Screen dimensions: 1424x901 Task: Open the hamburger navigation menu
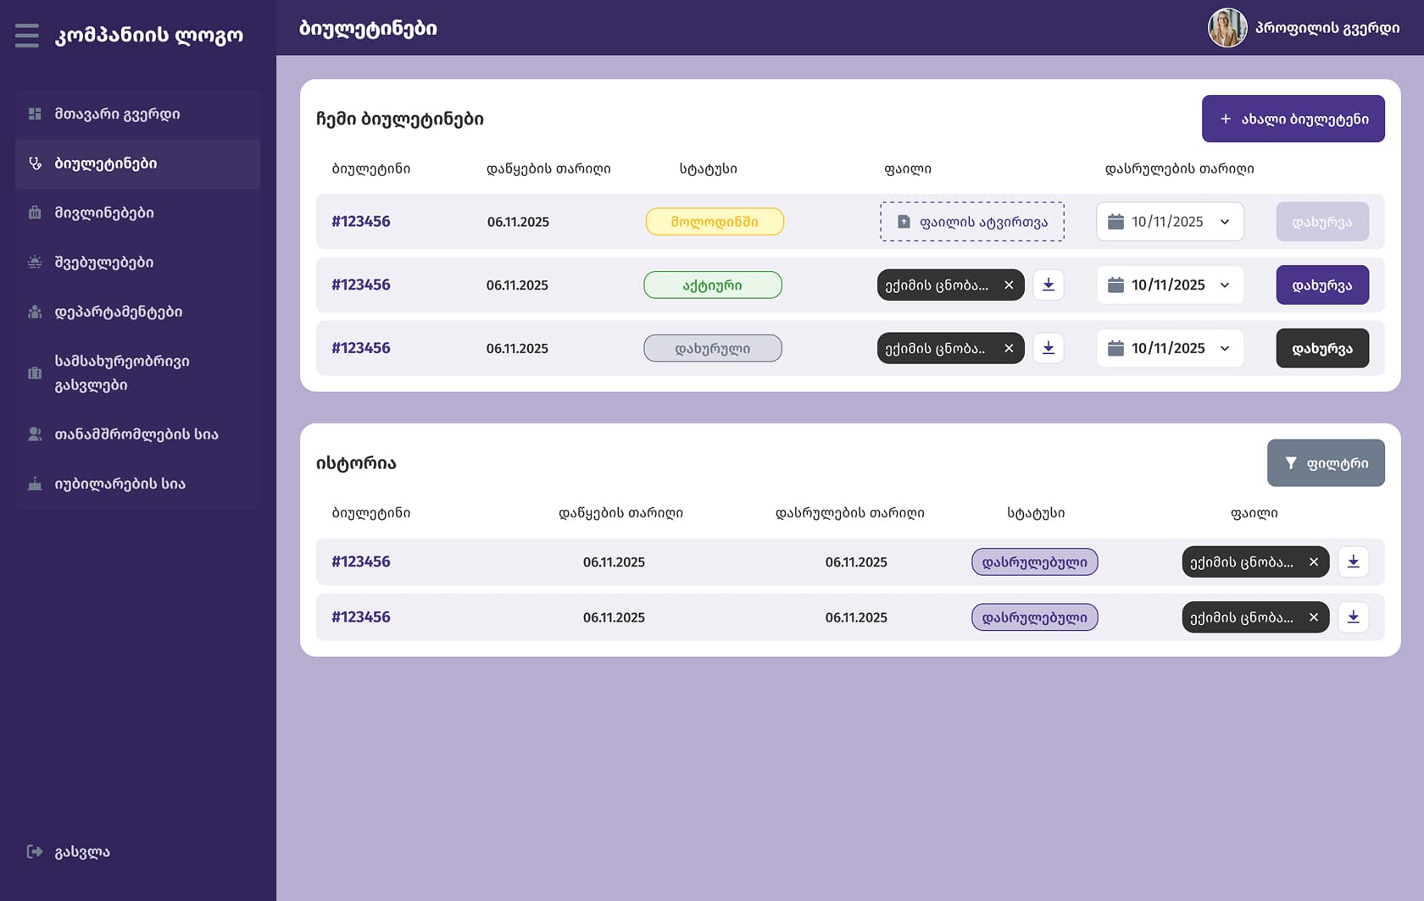click(x=26, y=36)
